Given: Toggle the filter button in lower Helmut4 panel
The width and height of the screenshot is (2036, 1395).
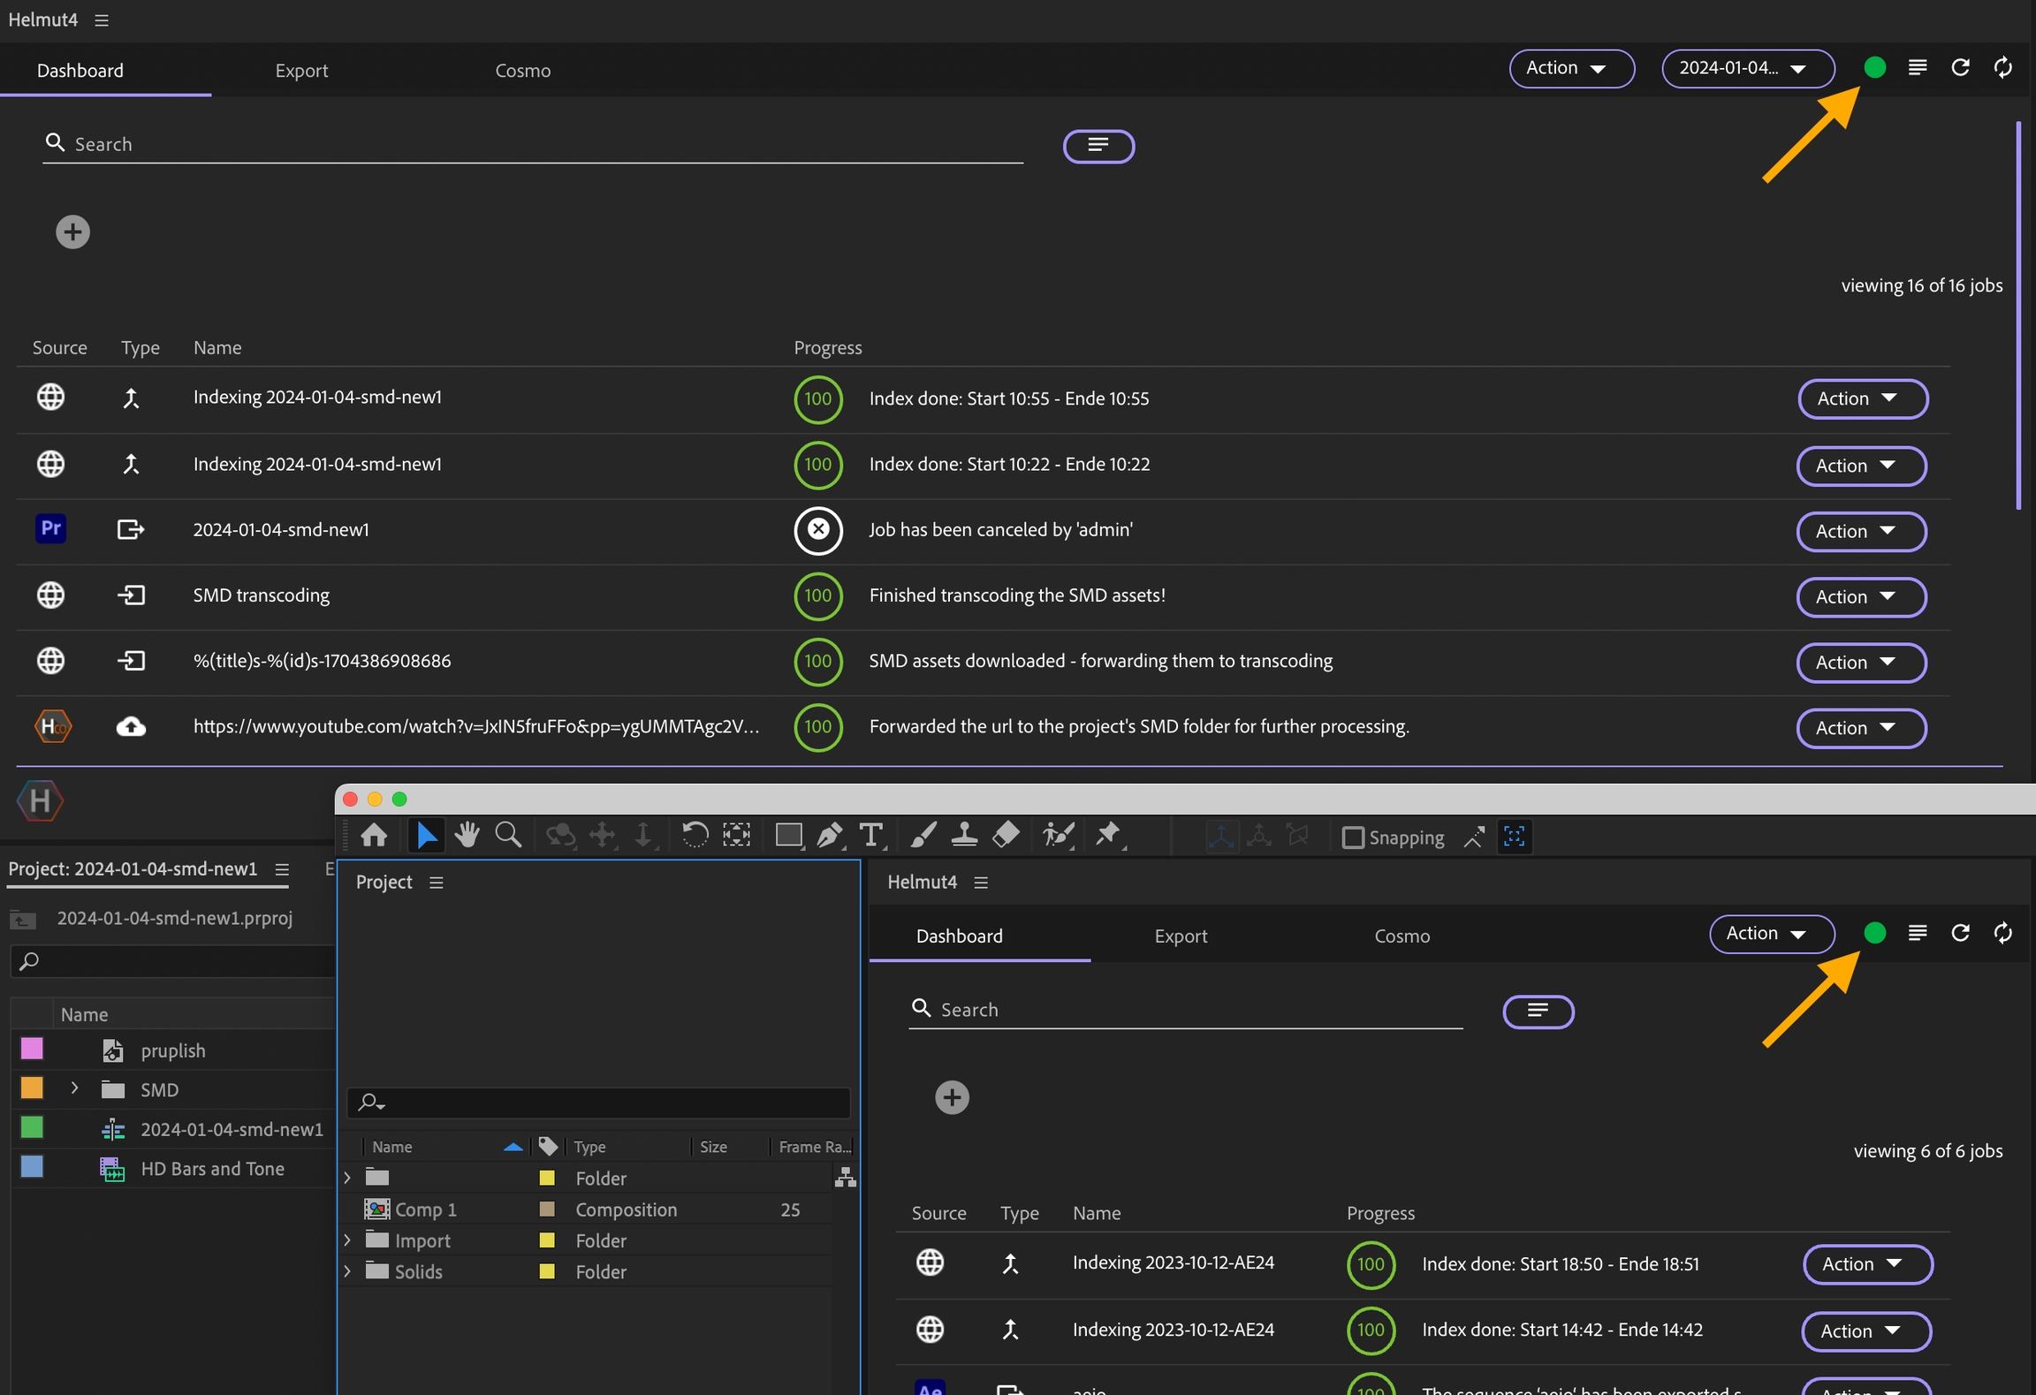Looking at the screenshot, I should (x=1538, y=1011).
